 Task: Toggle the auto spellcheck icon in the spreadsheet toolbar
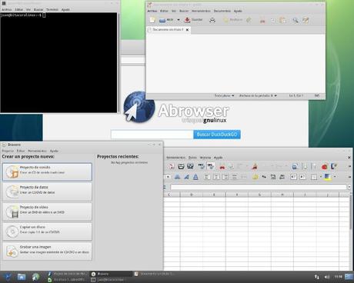coord(211,167)
